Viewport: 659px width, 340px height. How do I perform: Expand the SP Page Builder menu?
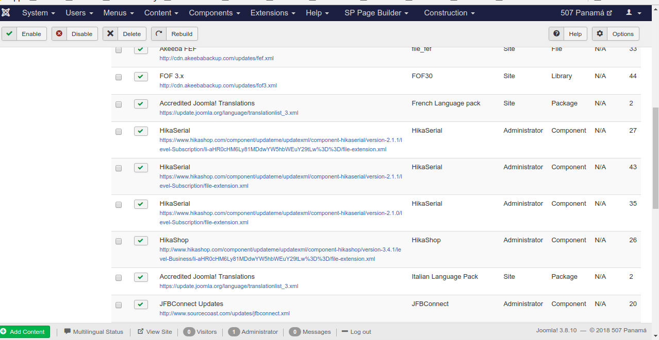(376, 13)
